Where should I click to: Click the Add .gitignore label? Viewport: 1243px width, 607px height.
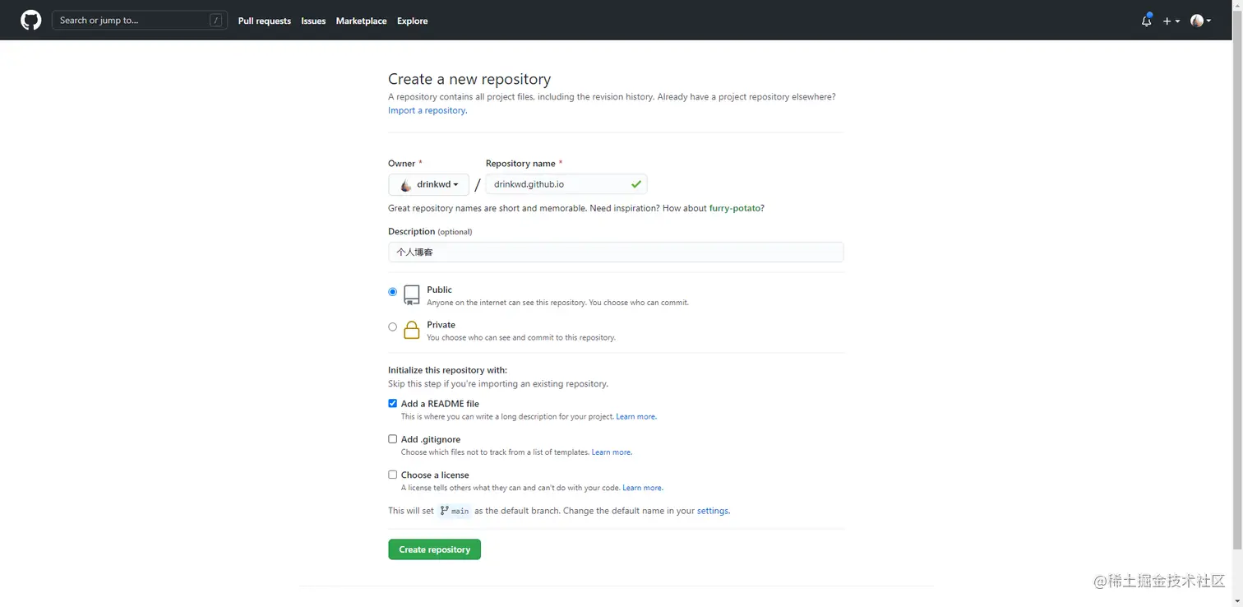tap(431, 439)
